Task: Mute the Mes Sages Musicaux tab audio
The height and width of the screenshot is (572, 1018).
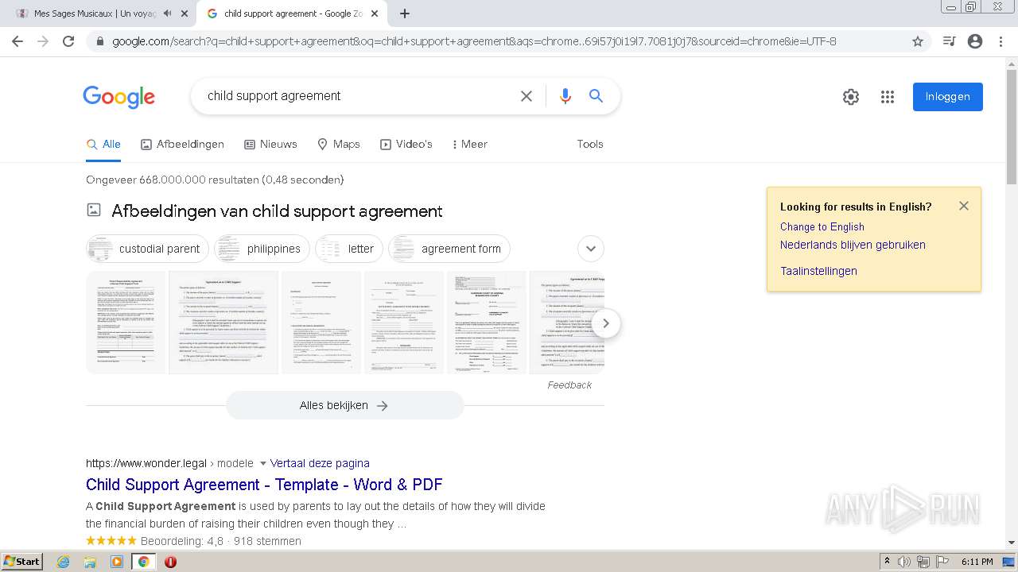Action: click(x=168, y=14)
